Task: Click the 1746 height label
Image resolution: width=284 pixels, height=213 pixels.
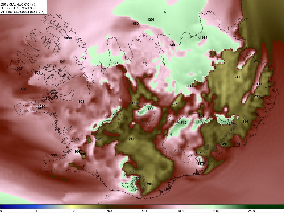Action: pos(183,122)
